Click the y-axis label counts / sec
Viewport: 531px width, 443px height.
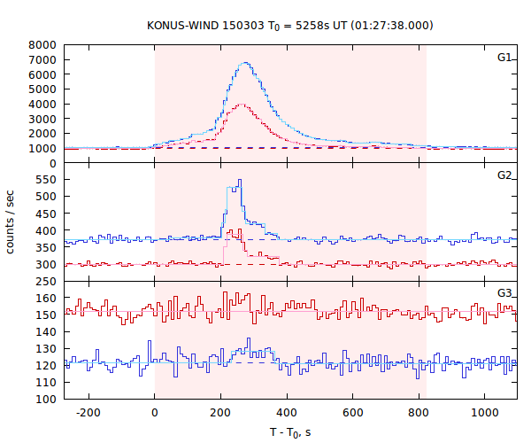pyautogui.click(x=10, y=222)
